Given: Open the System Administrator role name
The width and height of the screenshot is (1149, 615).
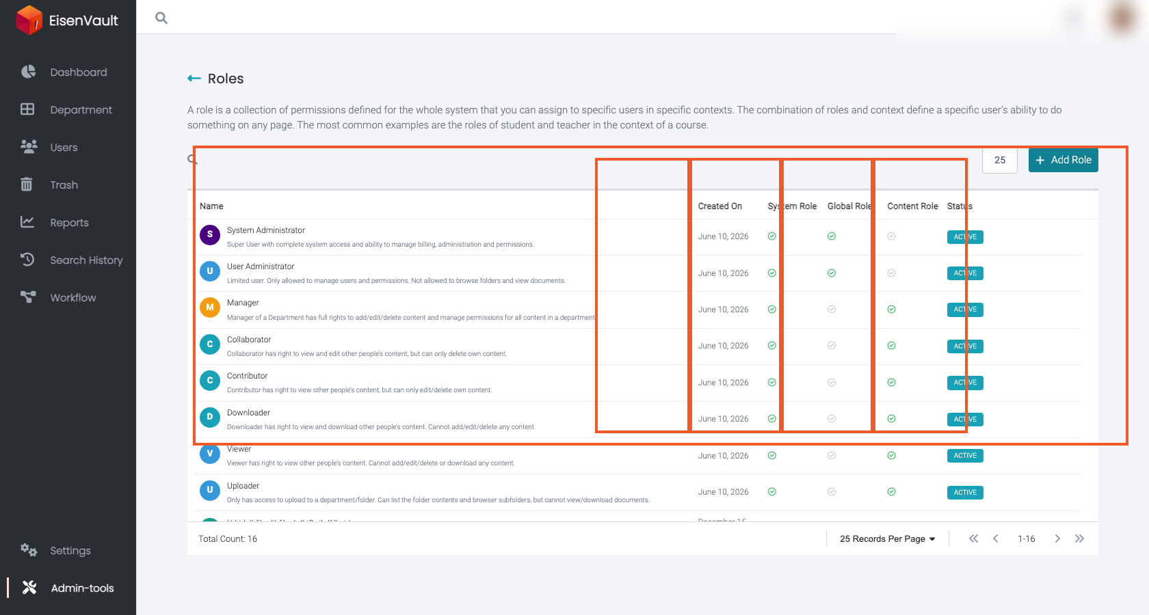Looking at the screenshot, I should (266, 230).
